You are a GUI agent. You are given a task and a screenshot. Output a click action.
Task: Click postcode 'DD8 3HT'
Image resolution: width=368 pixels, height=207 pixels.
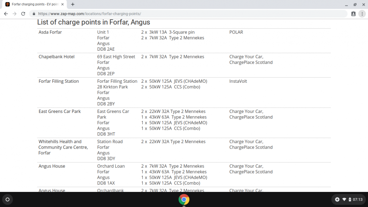106,134
